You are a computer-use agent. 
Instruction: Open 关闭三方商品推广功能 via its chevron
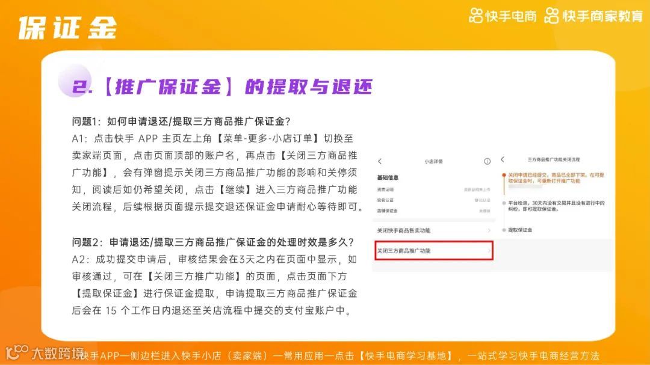coord(490,251)
